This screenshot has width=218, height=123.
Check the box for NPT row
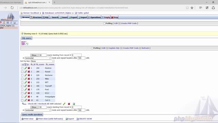click(x=22, y=82)
